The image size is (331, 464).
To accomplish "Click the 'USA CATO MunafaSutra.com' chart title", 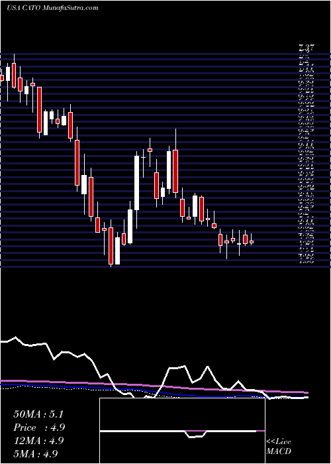I will coord(52,8).
